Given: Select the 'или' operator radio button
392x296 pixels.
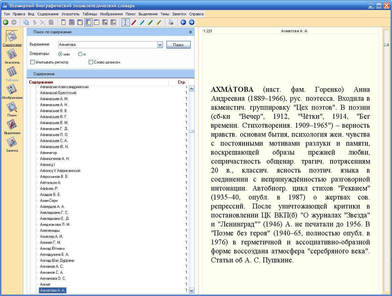Looking at the screenshot, I should (x=60, y=54).
